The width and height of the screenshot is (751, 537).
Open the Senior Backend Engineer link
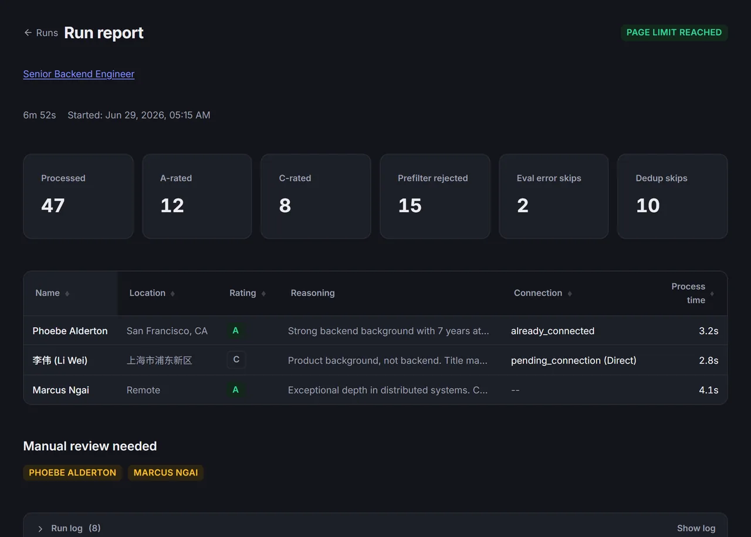click(x=79, y=74)
